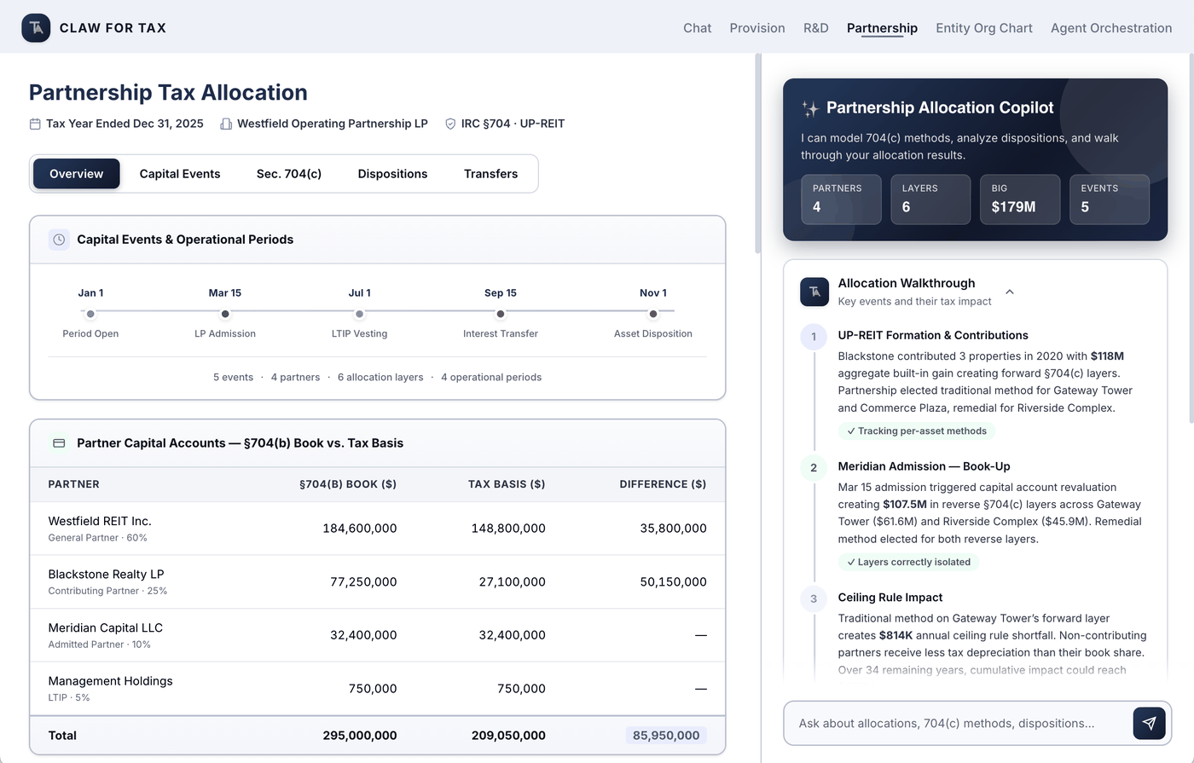Click step 1 circle in walkthrough
This screenshot has height=763, width=1194.
814,336
